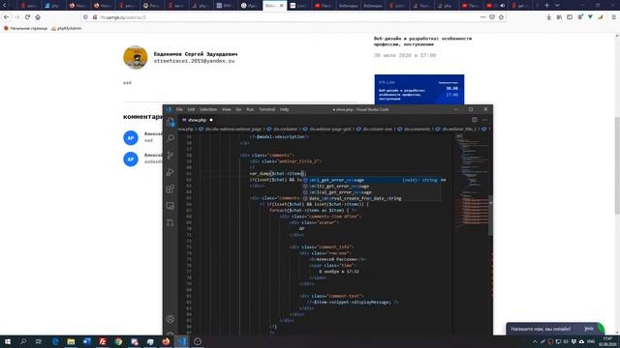
Task: Open Task View on the taskbar
Action: click(39, 341)
